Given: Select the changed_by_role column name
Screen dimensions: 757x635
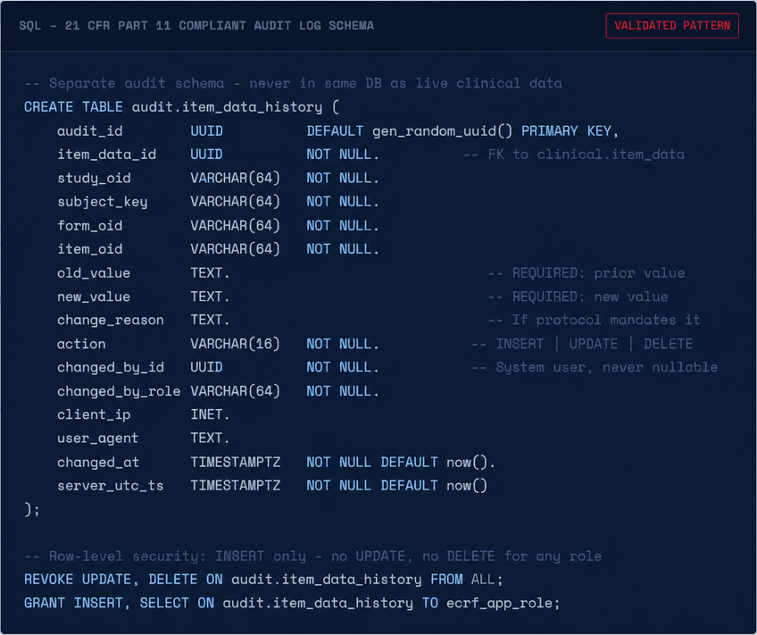Looking at the screenshot, I should coord(119,391).
